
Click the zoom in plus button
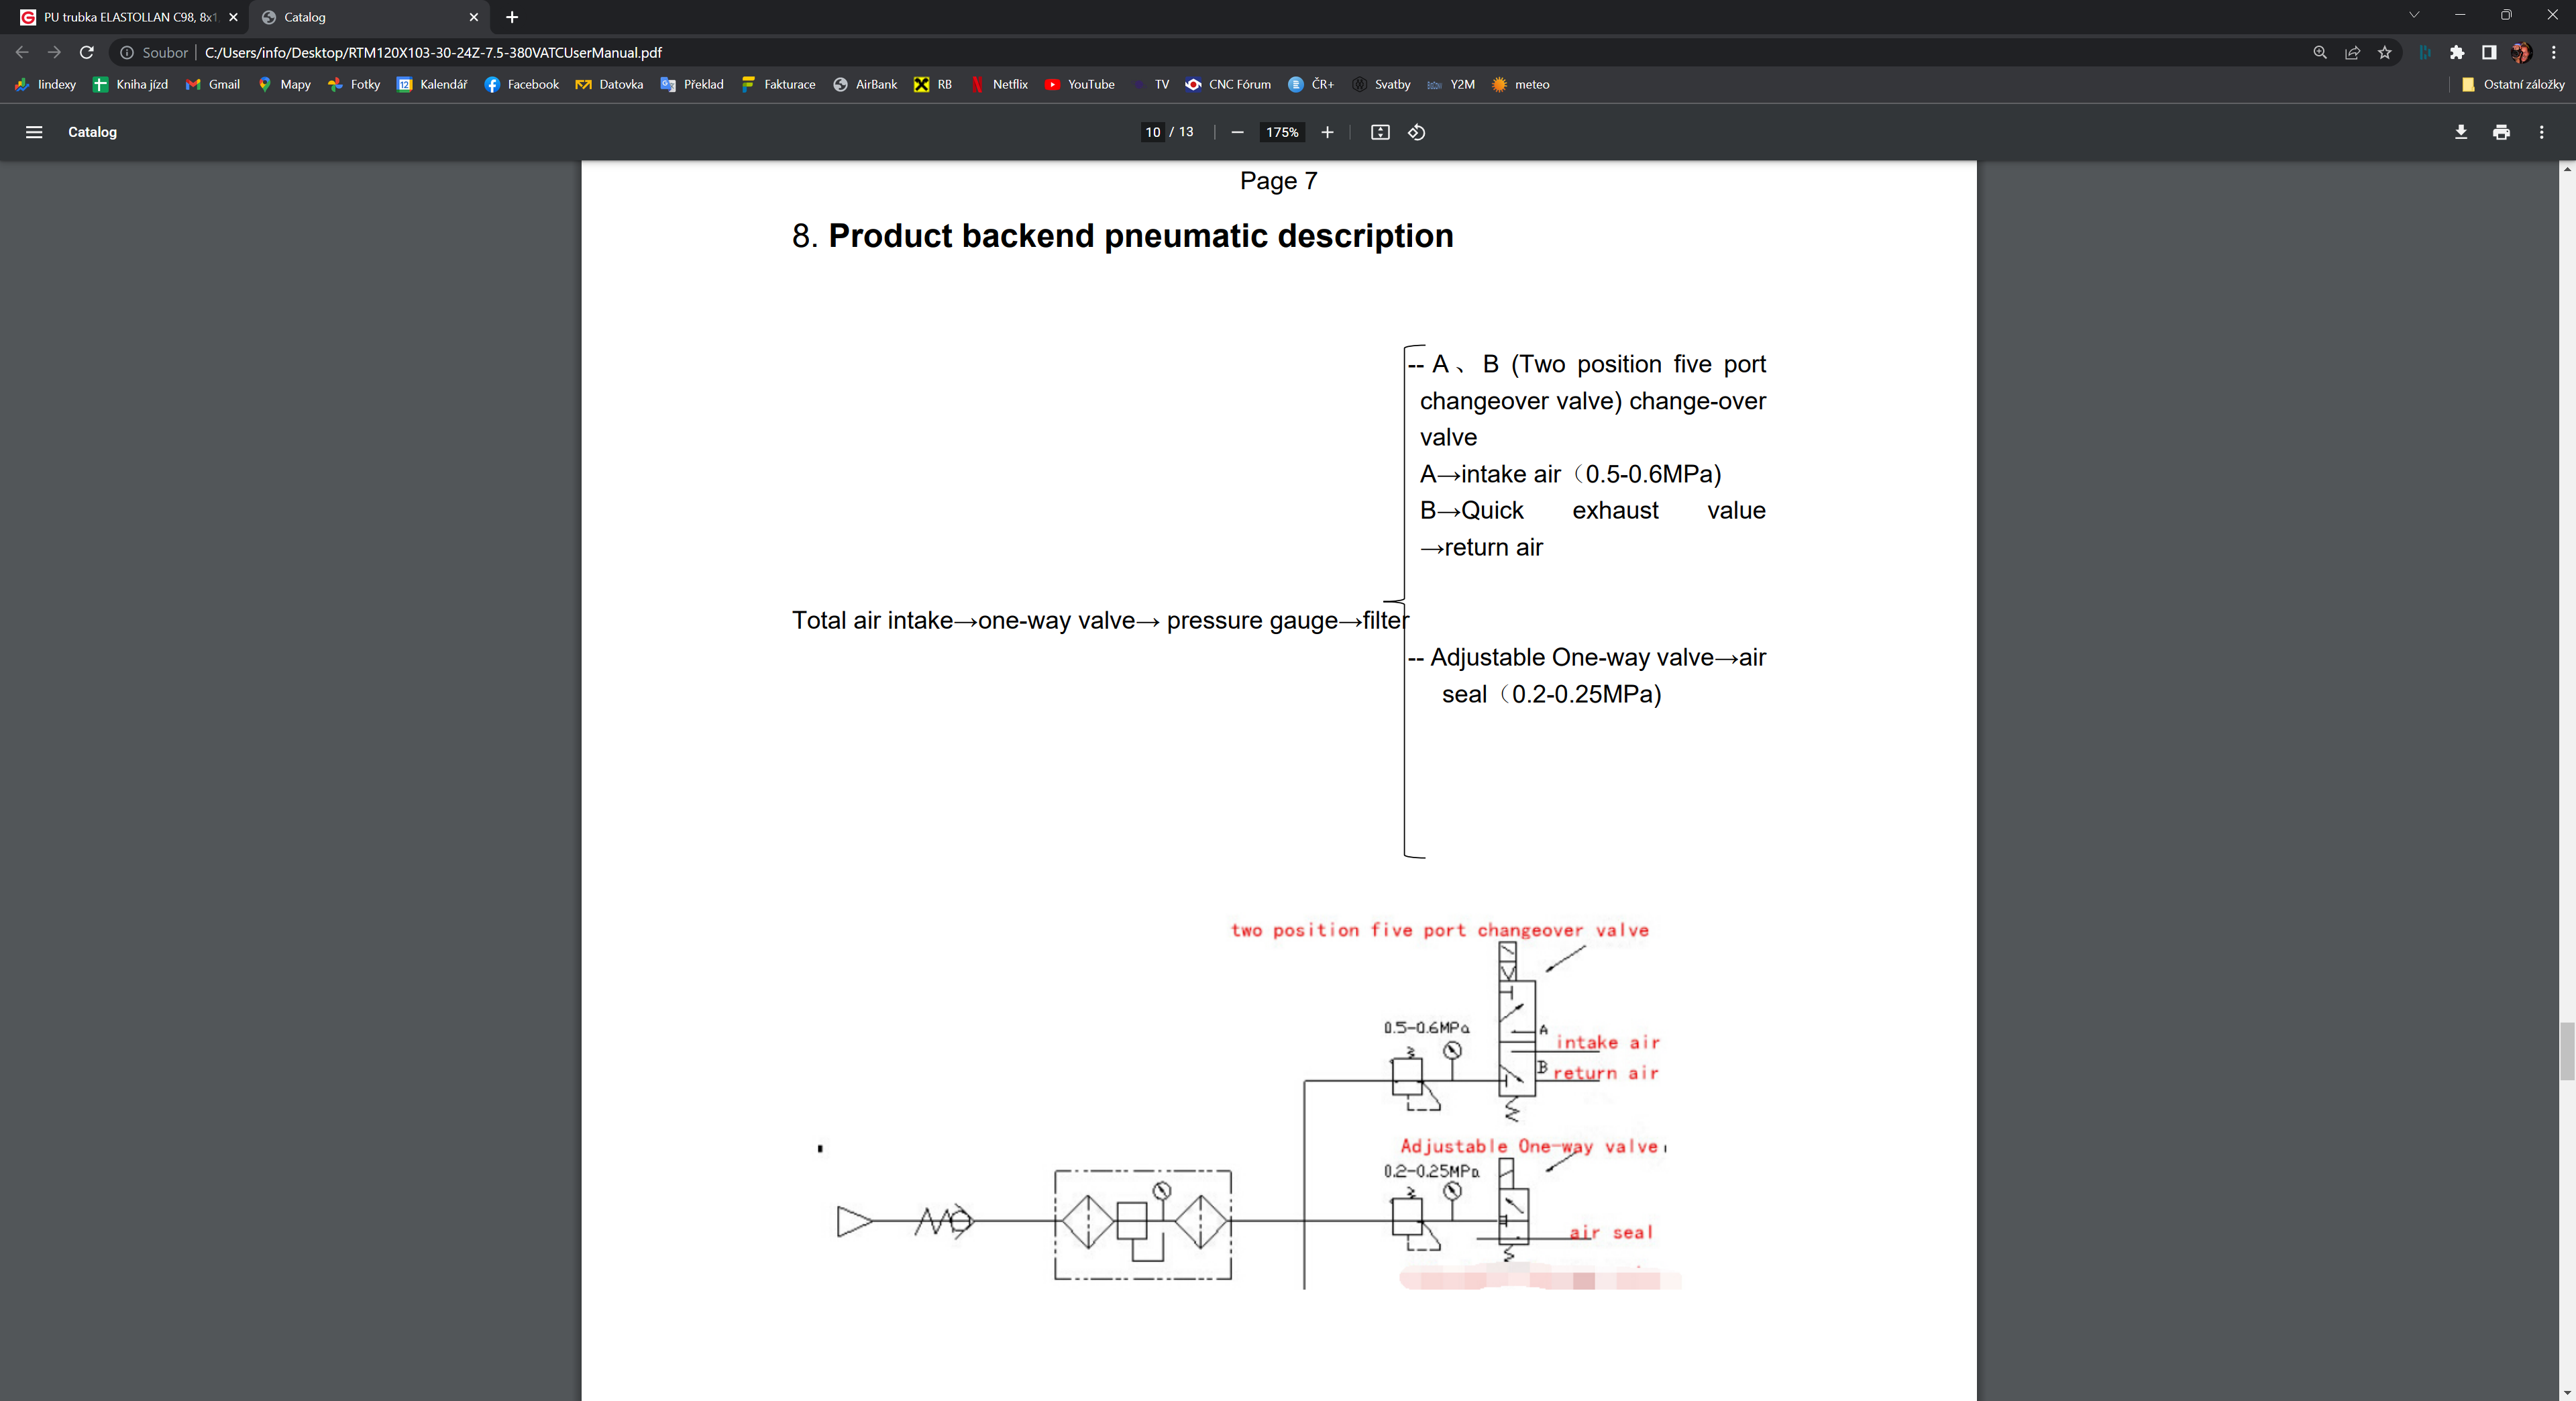[x=1327, y=132]
